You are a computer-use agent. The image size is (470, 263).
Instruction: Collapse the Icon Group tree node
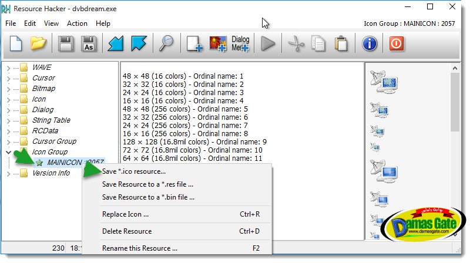click(x=8, y=152)
